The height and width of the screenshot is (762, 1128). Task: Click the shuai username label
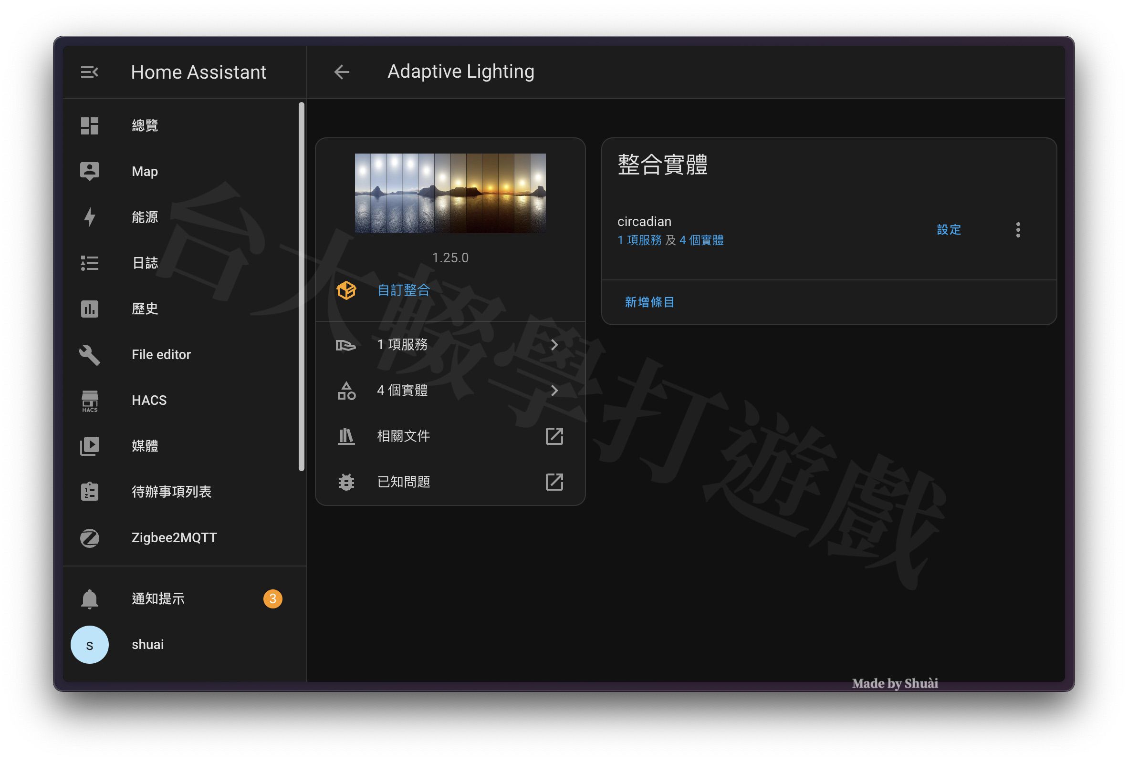(x=147, y=645)
